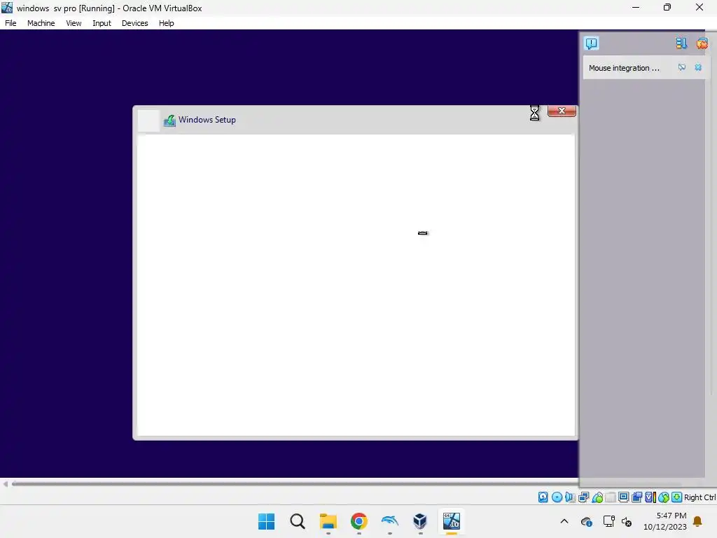Screen dimensions: 717x538
Task: Open the Devices menu
Action: click(134, 23)
